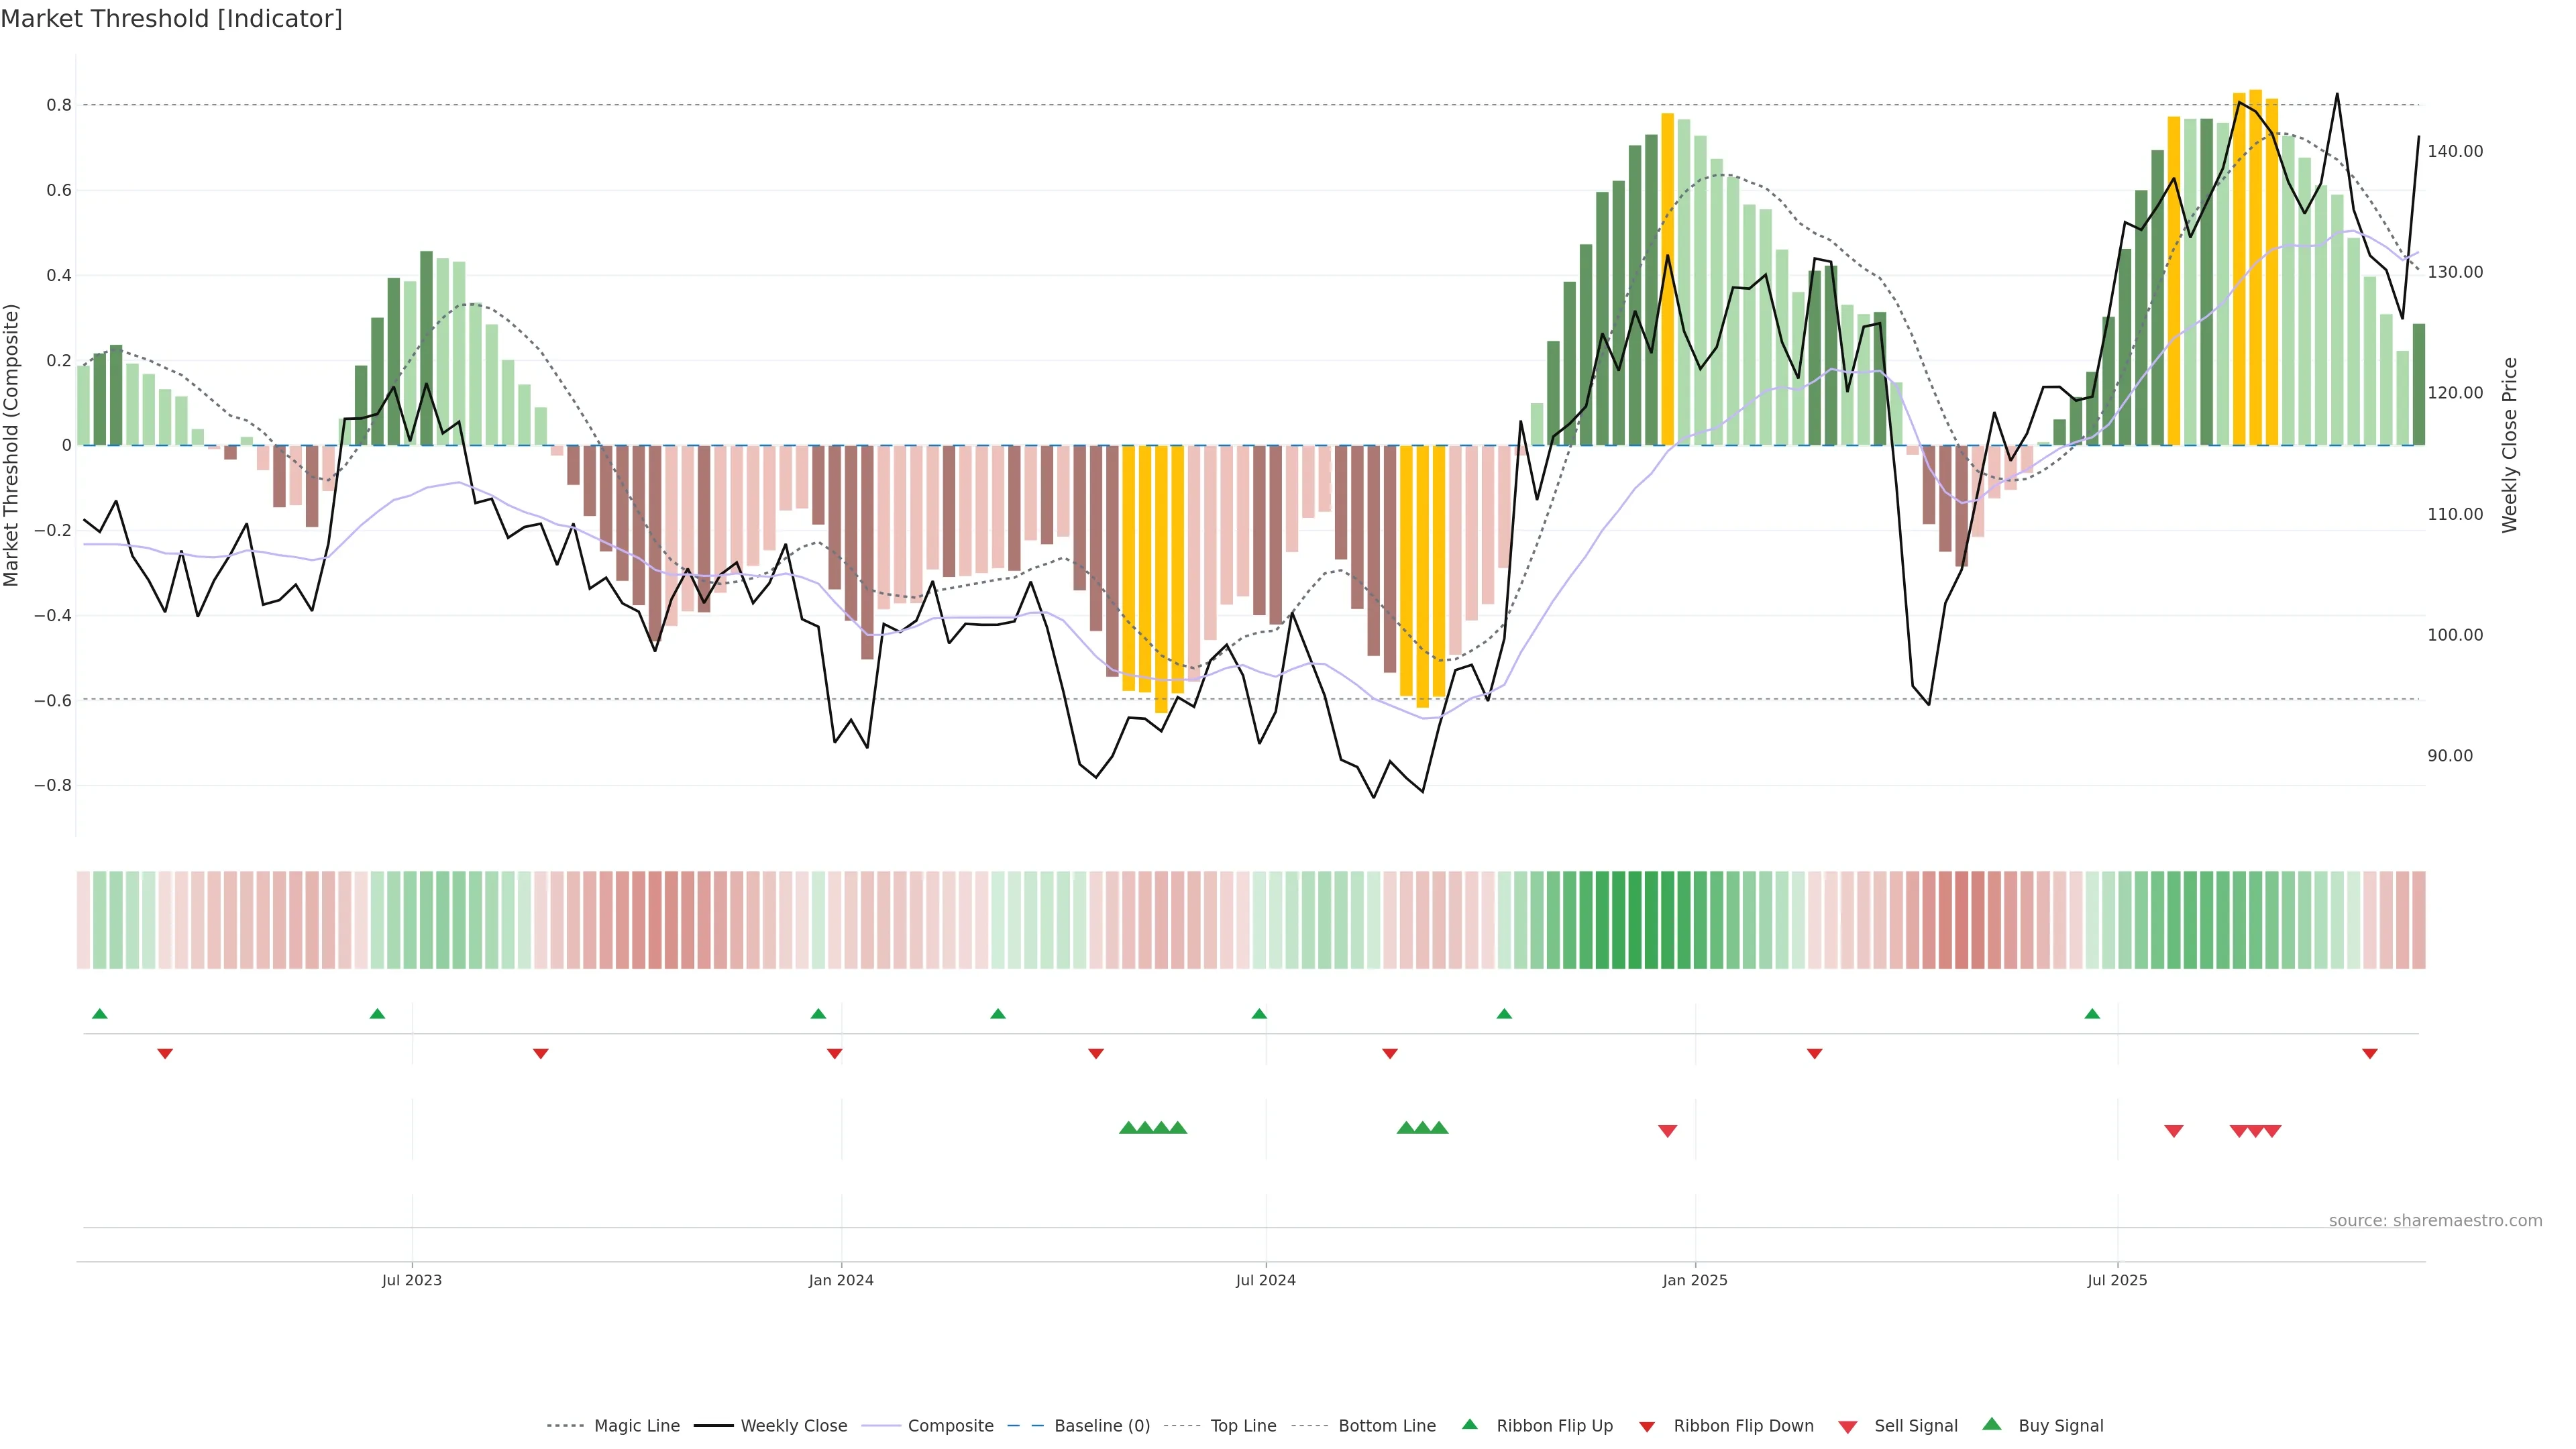2576x1449 pixels.
Task: Toggle Magic Line legend entry
Action: coord(636,1426)
